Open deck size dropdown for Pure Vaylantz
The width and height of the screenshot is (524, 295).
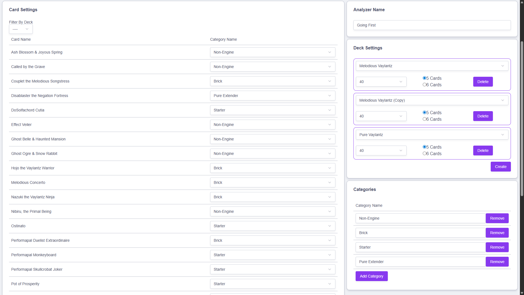click(381, 151)
